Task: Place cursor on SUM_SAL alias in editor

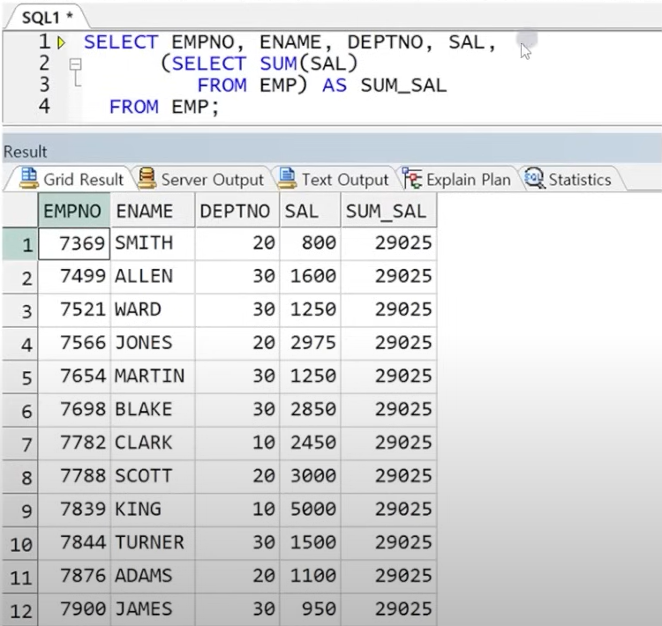Action: [x=403, y=86]
